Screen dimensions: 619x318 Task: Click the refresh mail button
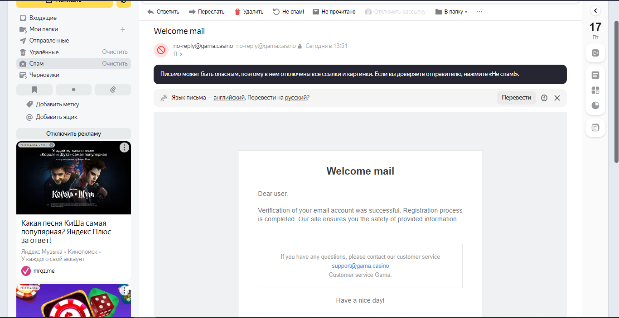pos(123,2)
